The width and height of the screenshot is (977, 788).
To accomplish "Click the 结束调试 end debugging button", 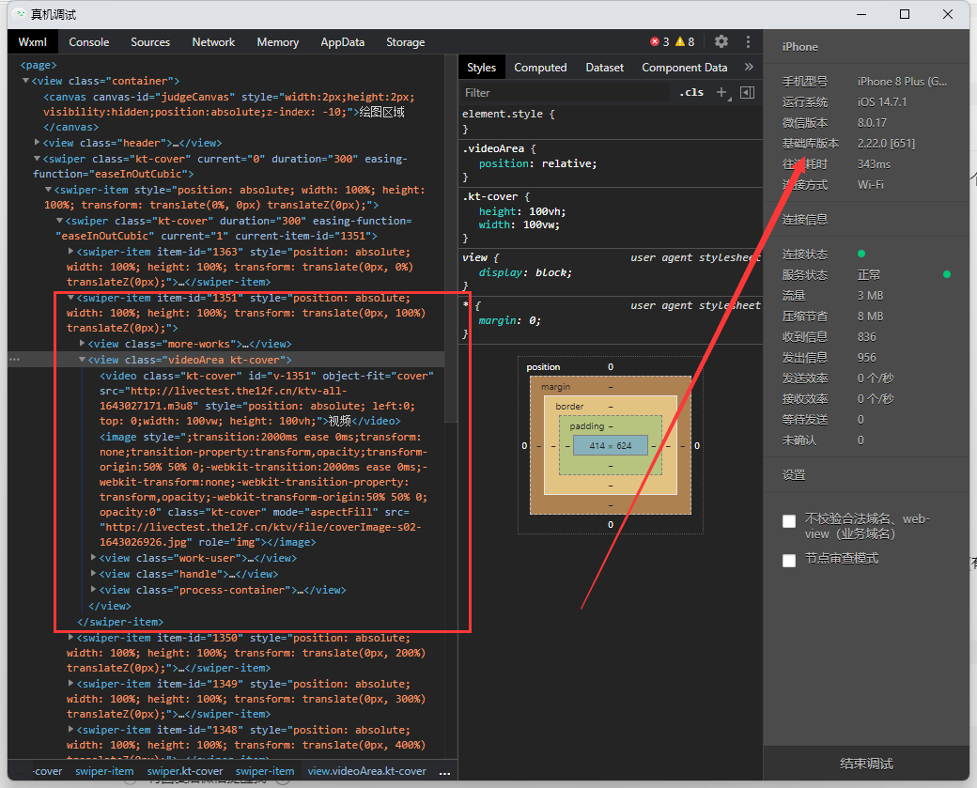I will (x=866, y=764).
